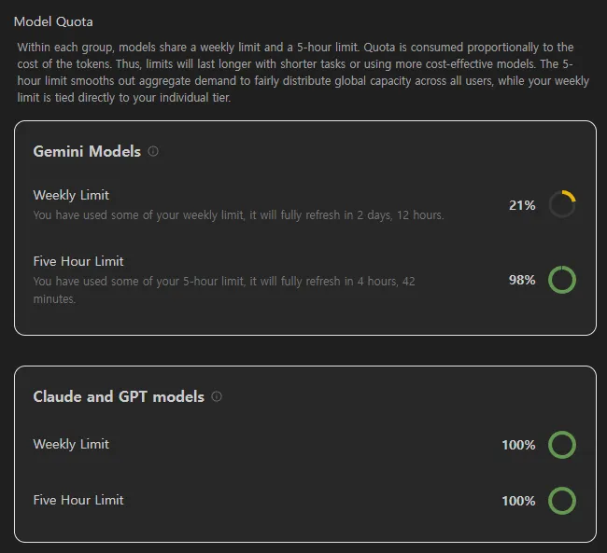This screenshot has height=553, width=607.
Task: Click info icon next to Claude and GPT models
Action: [217, 396]
